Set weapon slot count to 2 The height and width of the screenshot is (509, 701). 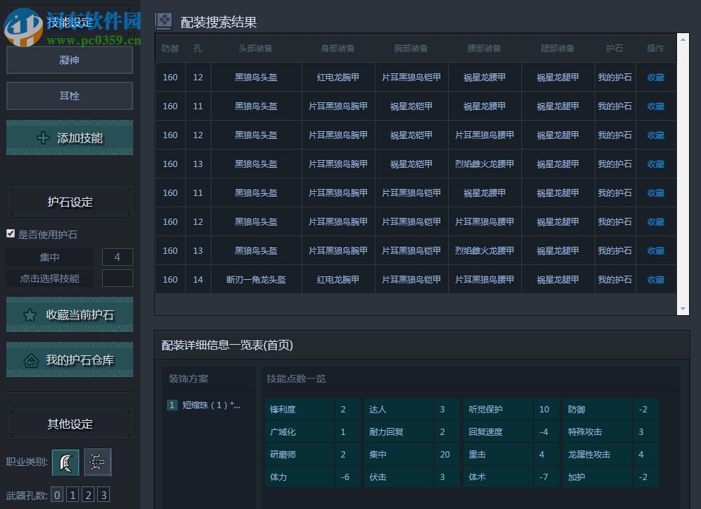point(88,495)
